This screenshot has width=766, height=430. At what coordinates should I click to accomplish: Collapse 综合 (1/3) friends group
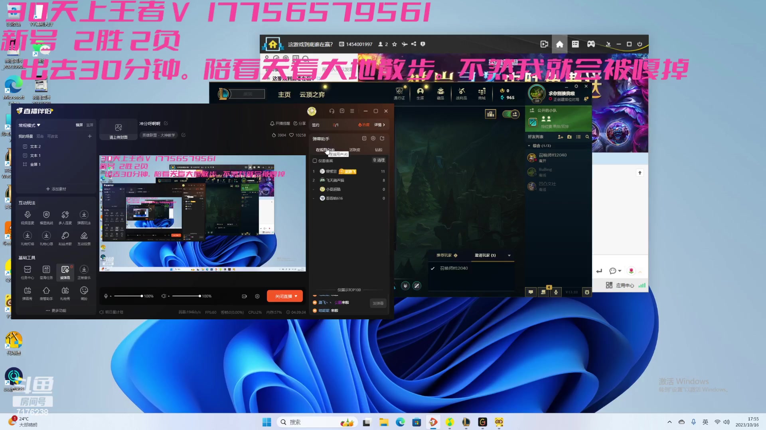pyautogui.click(x=529, y=146)
